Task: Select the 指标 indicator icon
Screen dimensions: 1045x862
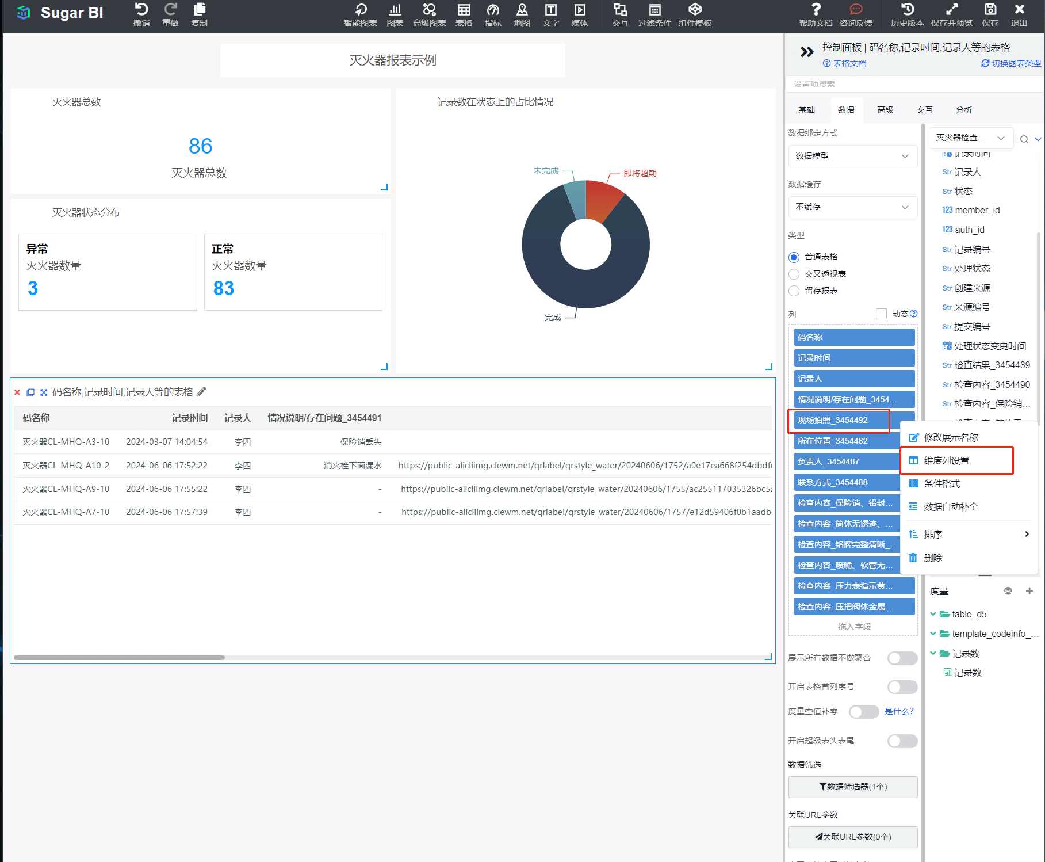Action: tap(493, 14)
